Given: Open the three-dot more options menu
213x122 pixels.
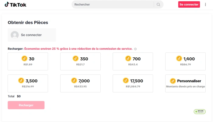Looking at the screenshot, I should [205, 5].
